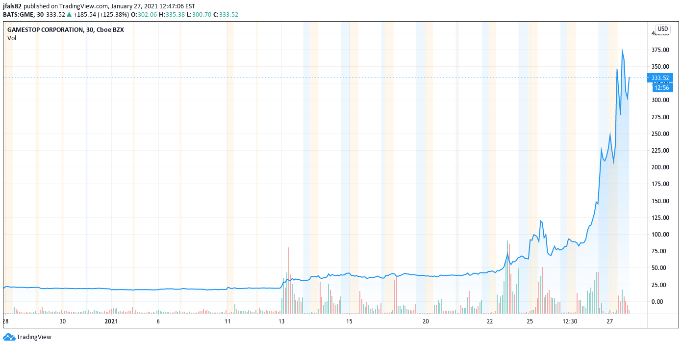Click the 75.00 price axis label
The height and width of the screenshot is (346, 682).
pos(658,251)
